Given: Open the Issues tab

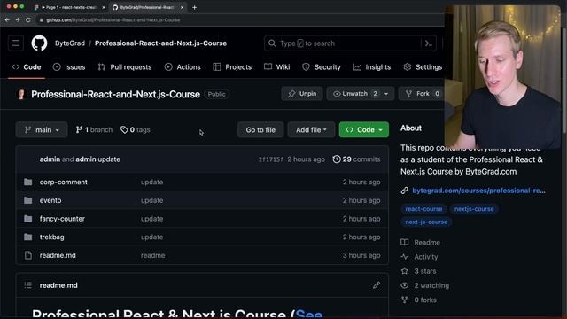Looking at the screenshot, I should [69, 67].
